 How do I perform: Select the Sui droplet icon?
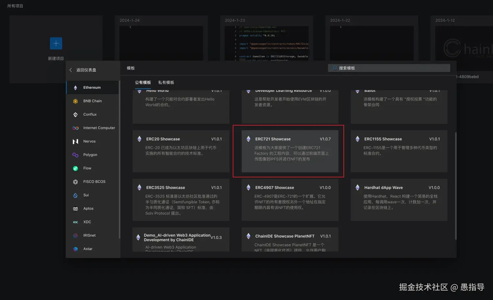(x=75, y=195)
